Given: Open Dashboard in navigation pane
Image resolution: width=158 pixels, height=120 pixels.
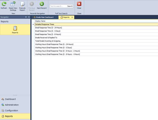Looking at the screenshot, I should click(x=15, y=99).
